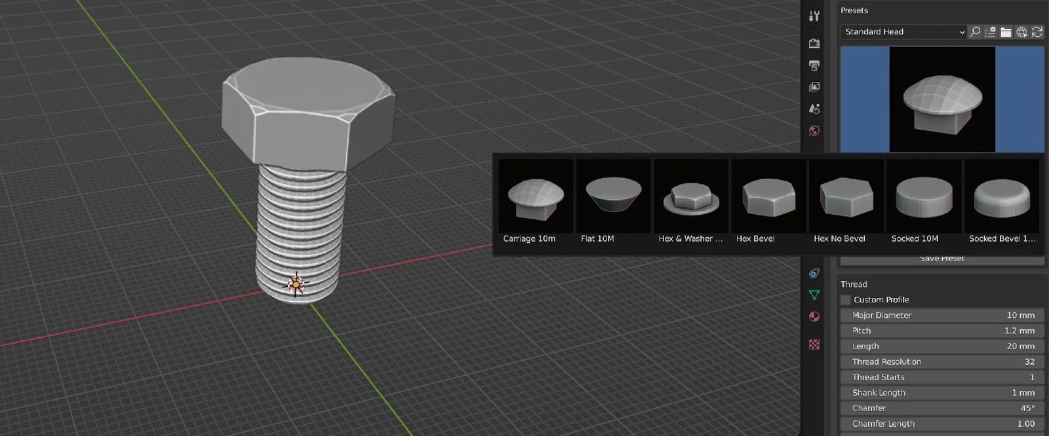The image size is (1049, 436).
Task: Select the Socked 10M head preset
Action: [x=924, y=202]
